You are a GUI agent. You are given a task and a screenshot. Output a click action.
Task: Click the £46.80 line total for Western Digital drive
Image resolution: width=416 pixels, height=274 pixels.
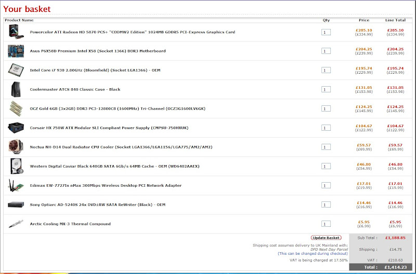tap(395, 165)
